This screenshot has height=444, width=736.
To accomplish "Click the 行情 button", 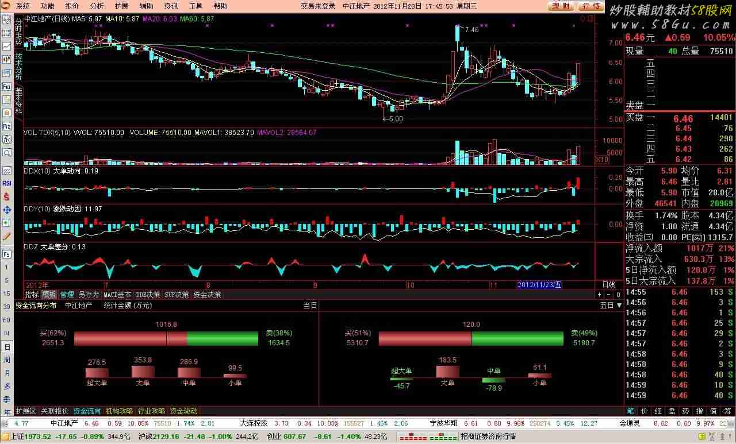I will 590,6.
